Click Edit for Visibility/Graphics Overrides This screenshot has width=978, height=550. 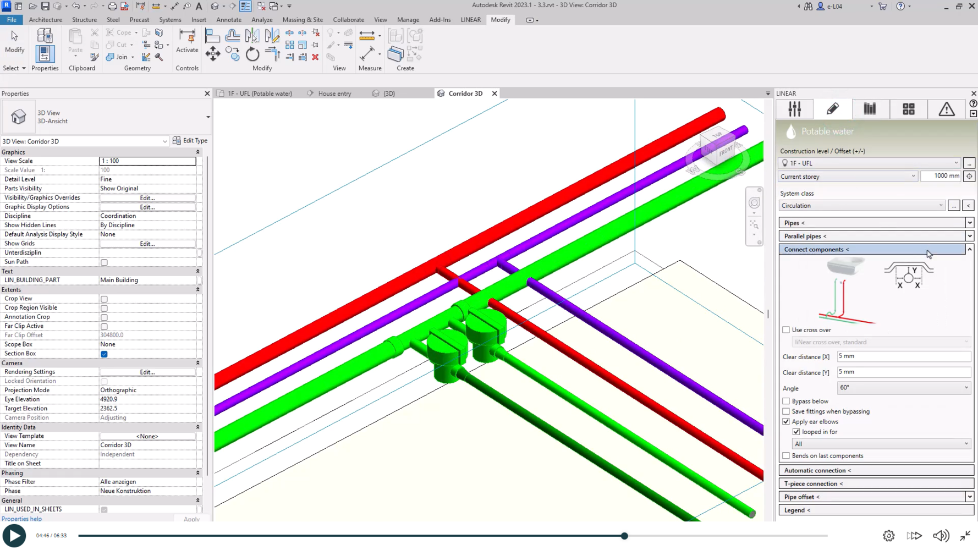[x=147, y=198]
